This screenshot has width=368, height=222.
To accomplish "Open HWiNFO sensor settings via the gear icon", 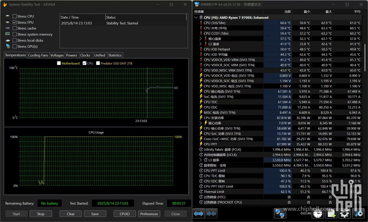I will coord(345,214).
